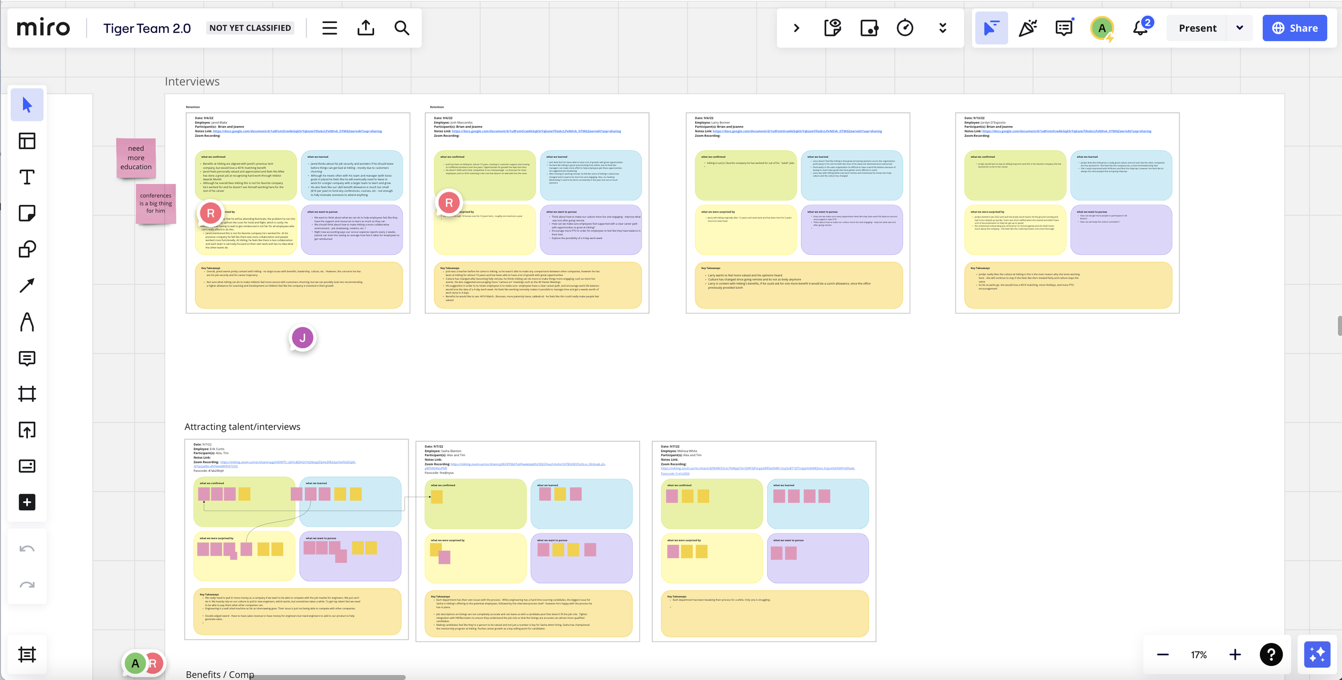Choose the Text tool
The height and width of the screenshot is (680, 1342).
pyautogui.click(x=27, y=177)
